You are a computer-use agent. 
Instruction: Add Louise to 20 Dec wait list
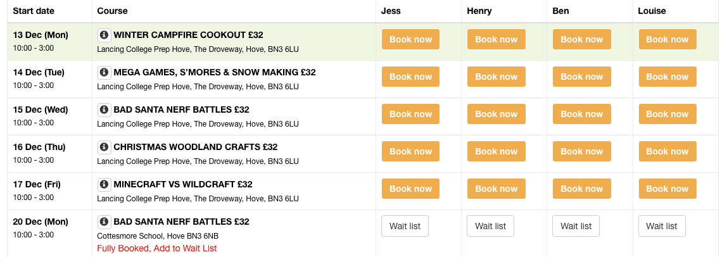tap(662, 226)
